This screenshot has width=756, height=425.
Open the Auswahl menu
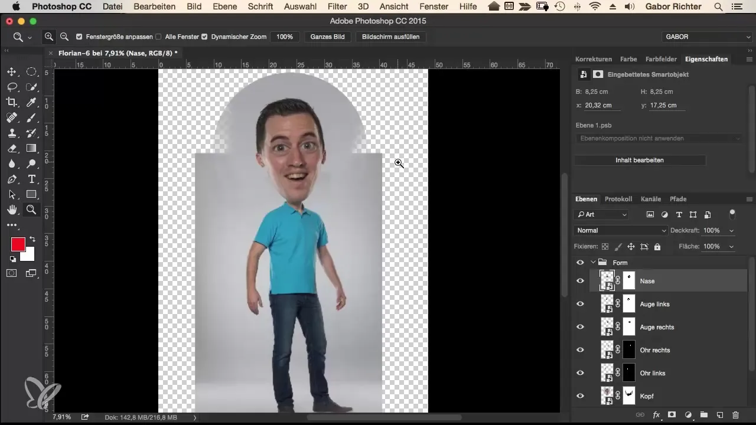pyautogui.click(x=301, y=6)
